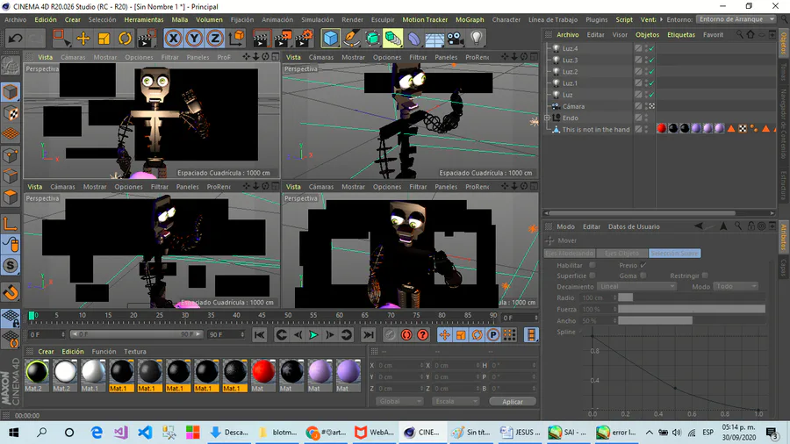Click the Aplicar button

click(512, 401)
